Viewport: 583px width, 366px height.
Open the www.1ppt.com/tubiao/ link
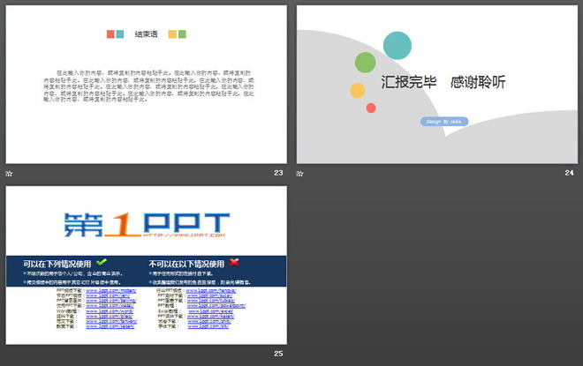(x=211, y=301)
